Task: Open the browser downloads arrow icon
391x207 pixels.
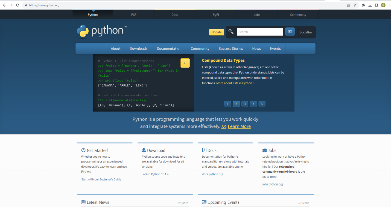Action: [x=370, y=5]
